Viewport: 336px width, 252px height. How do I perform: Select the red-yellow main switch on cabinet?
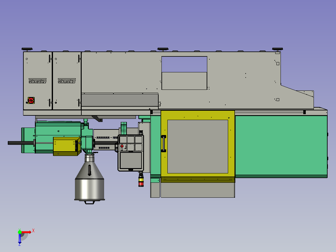click(x=31, y=100)
